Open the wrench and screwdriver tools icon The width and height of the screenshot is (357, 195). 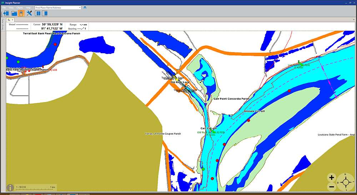[x=29, y=13]
